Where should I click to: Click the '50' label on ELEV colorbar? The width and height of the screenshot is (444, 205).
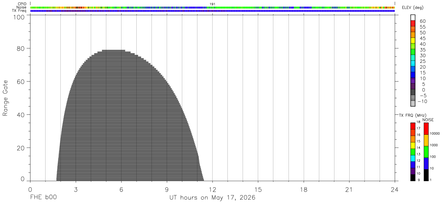pos(423,33)
